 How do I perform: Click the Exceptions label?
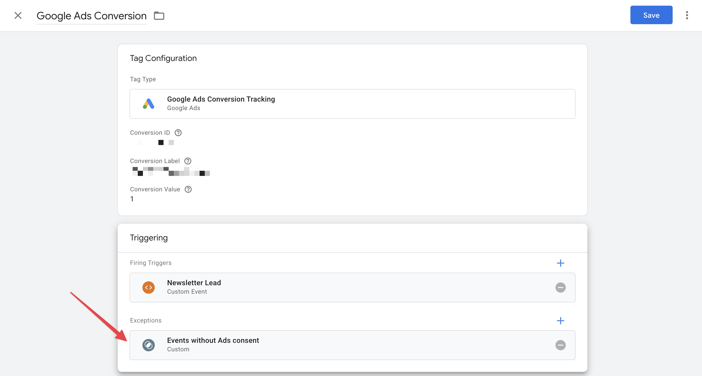pos(146,320)
